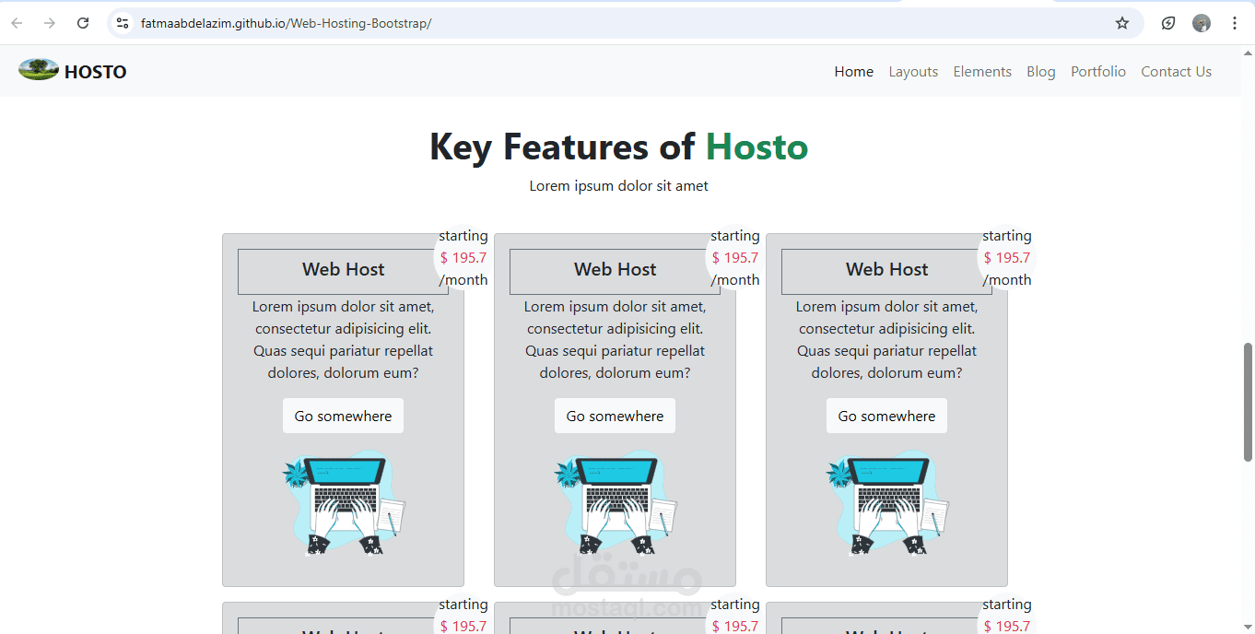Click the Key Features of Hosto heading
Viewport: 1255px width, 634px height.
(x=618, y=147)
